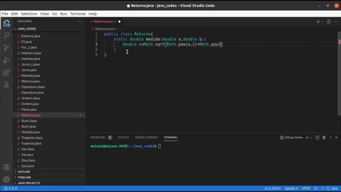Open editor More Actions ellipsis
The image size is (341, 192).
tap(336, 21)
